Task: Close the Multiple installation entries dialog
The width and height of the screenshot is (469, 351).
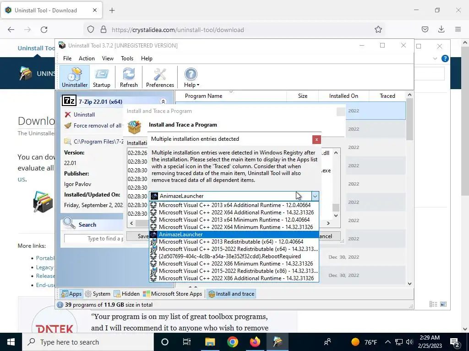Action: click(316, 139)
